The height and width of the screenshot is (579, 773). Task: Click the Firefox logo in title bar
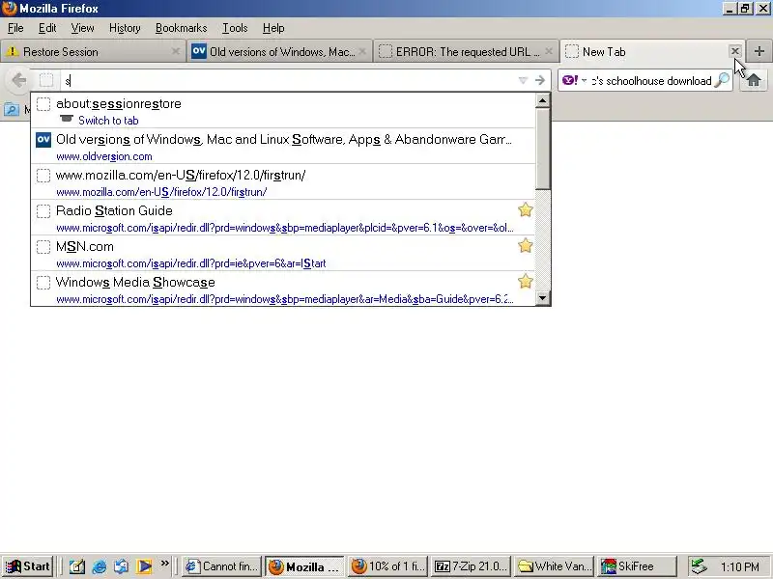(9, 9)
